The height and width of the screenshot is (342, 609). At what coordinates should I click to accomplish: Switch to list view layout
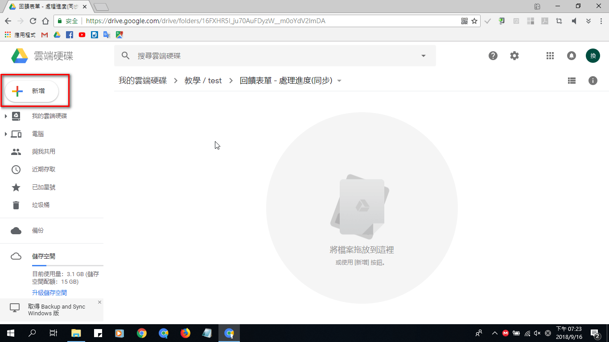(572, 81)
